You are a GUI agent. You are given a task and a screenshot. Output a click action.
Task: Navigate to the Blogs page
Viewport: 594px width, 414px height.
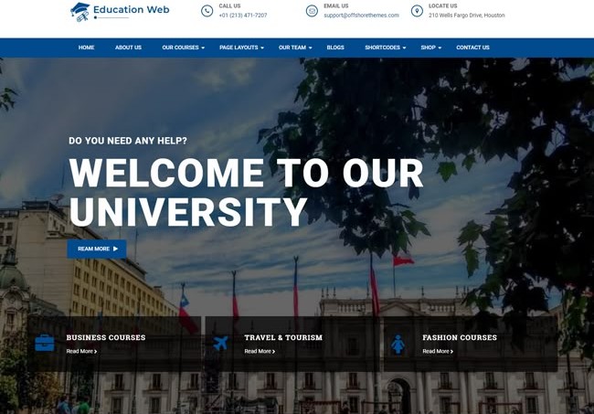(335, 48)
